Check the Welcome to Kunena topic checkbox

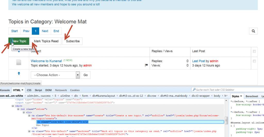pos(254,61)
